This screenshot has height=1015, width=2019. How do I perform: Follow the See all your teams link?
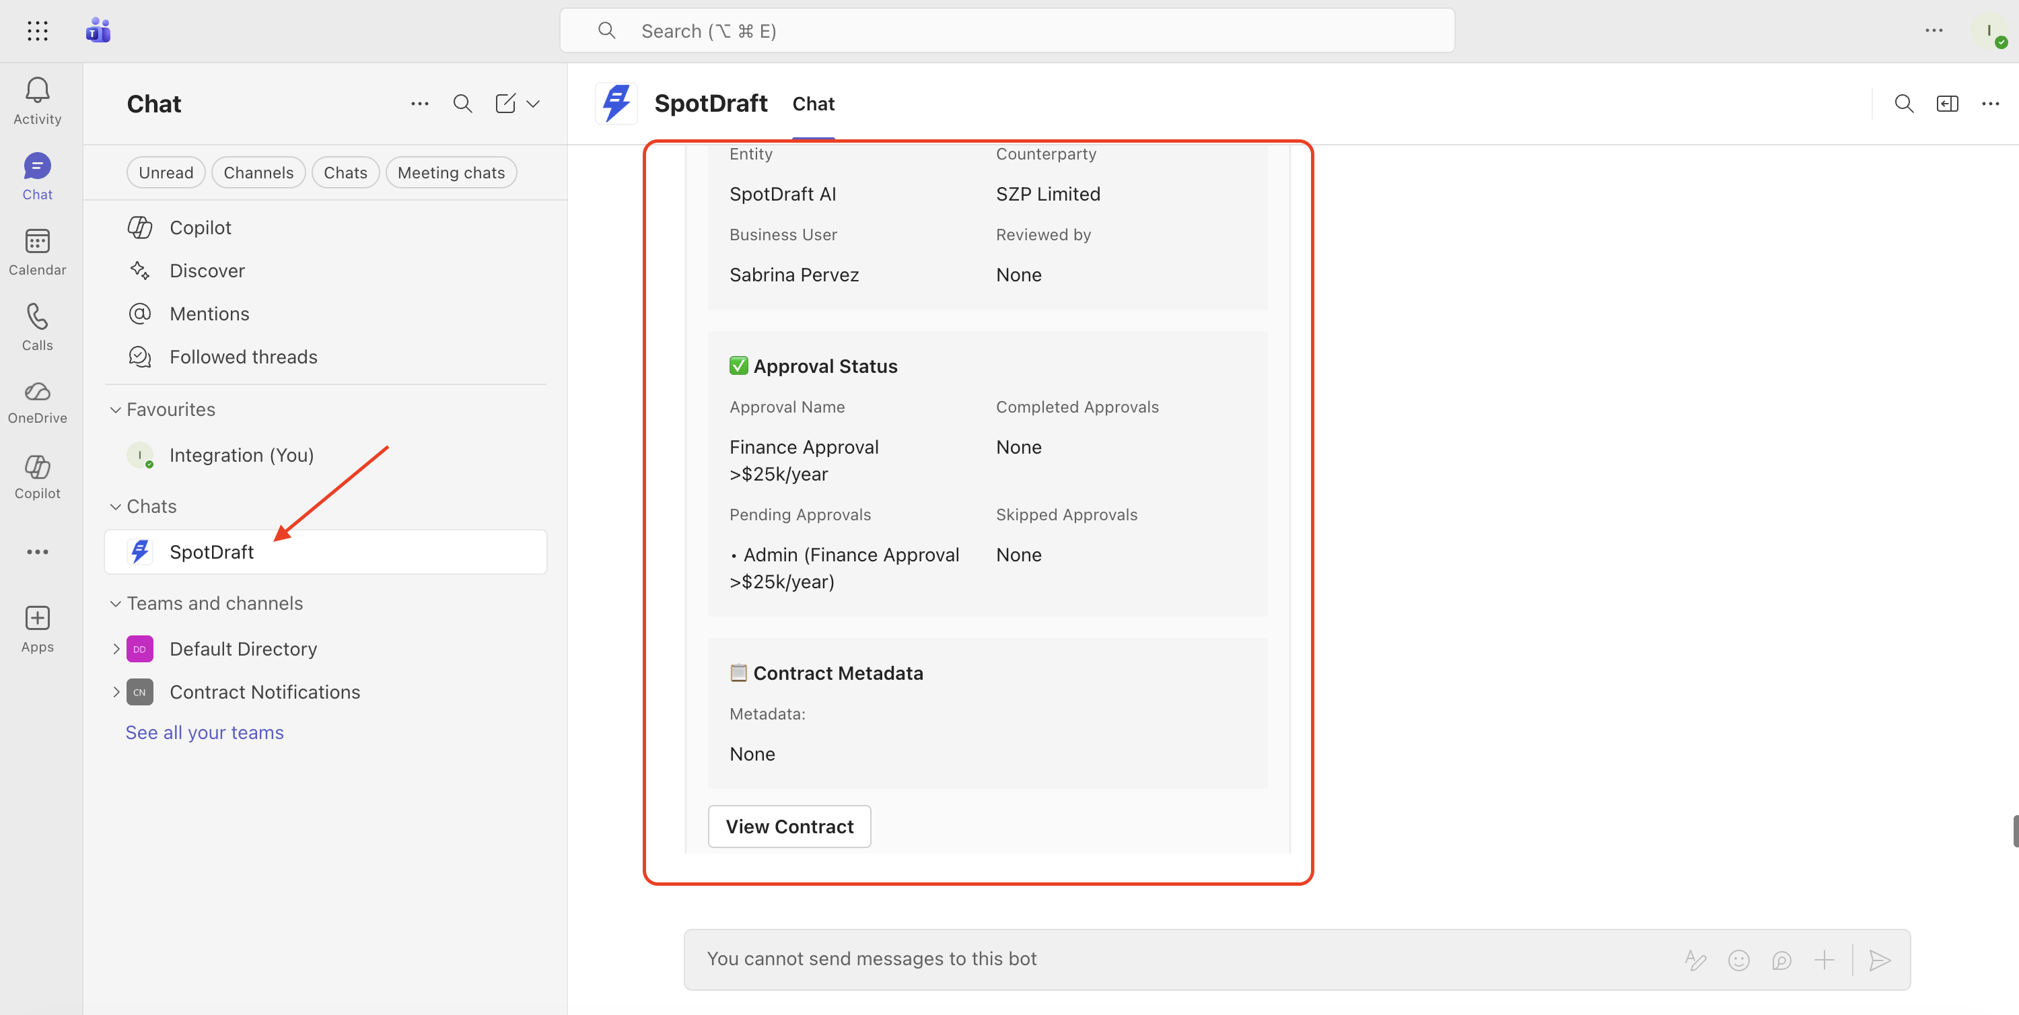205,732
